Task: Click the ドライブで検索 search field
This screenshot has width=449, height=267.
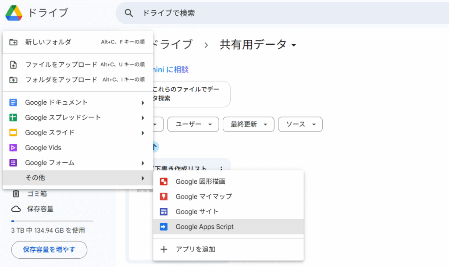Action: [263, 13]
